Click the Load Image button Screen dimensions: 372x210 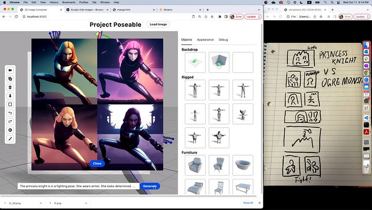pyautogui.click(x=158, y=24)
